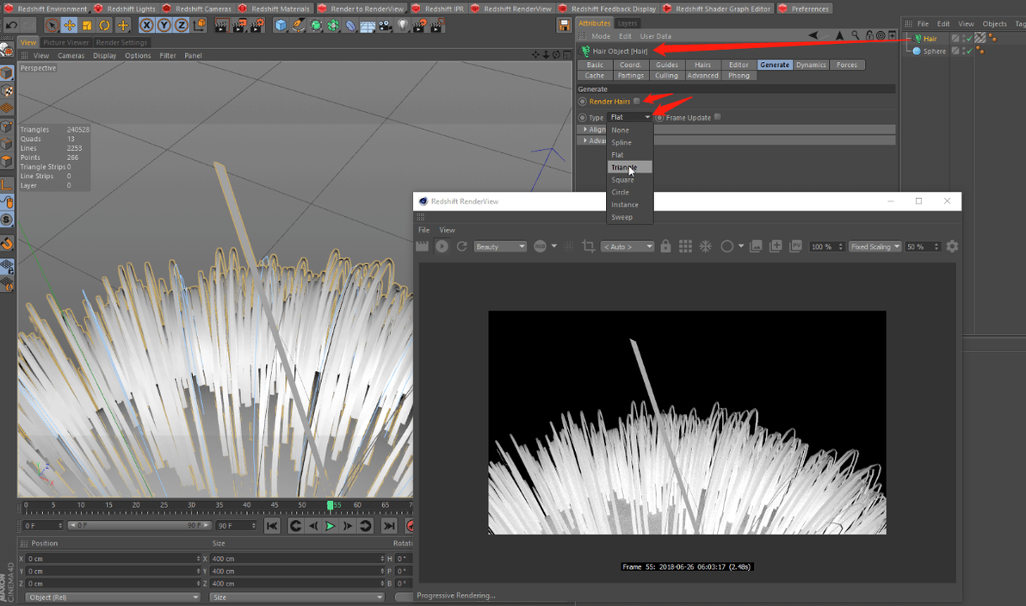Switch to the Dynamics tab
Image resolution: width=1026 pixels, height=606 pixels.
[x=811, y=65]
